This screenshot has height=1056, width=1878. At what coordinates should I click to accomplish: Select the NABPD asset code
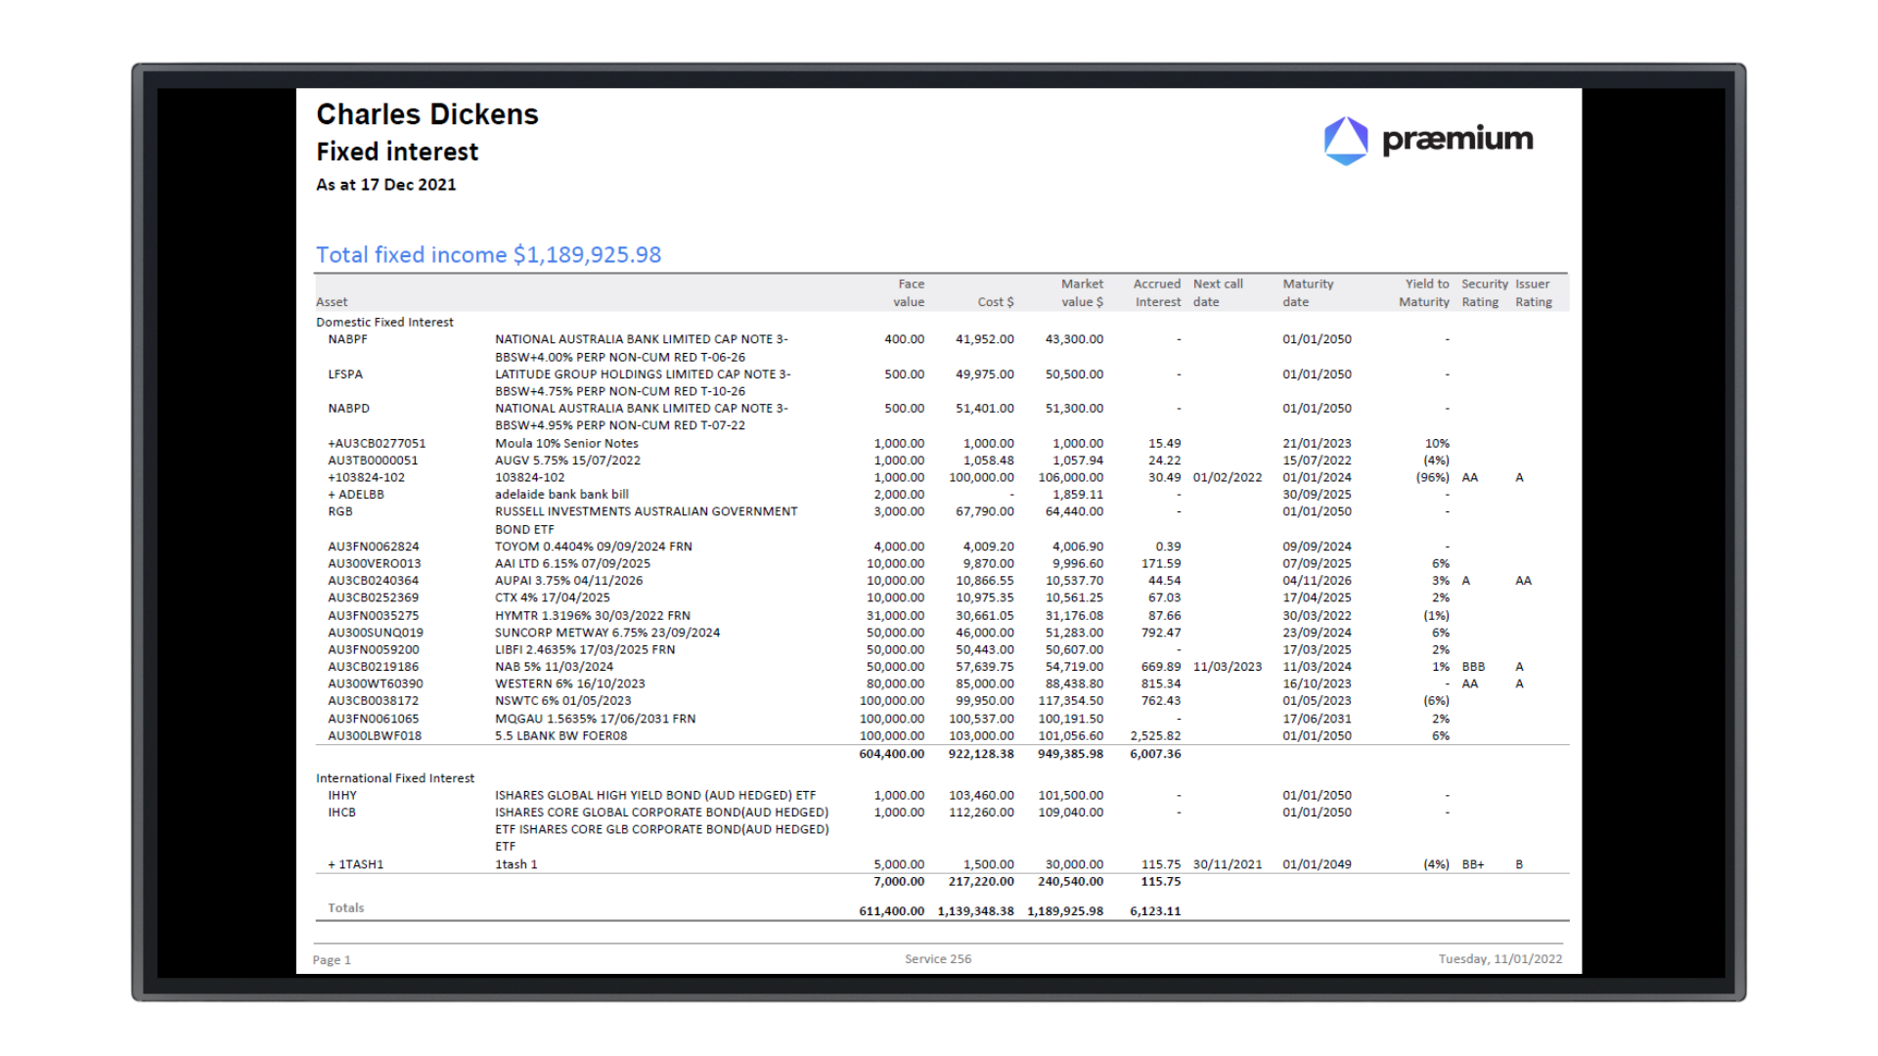pyautogui.click(x=348, y=409)
